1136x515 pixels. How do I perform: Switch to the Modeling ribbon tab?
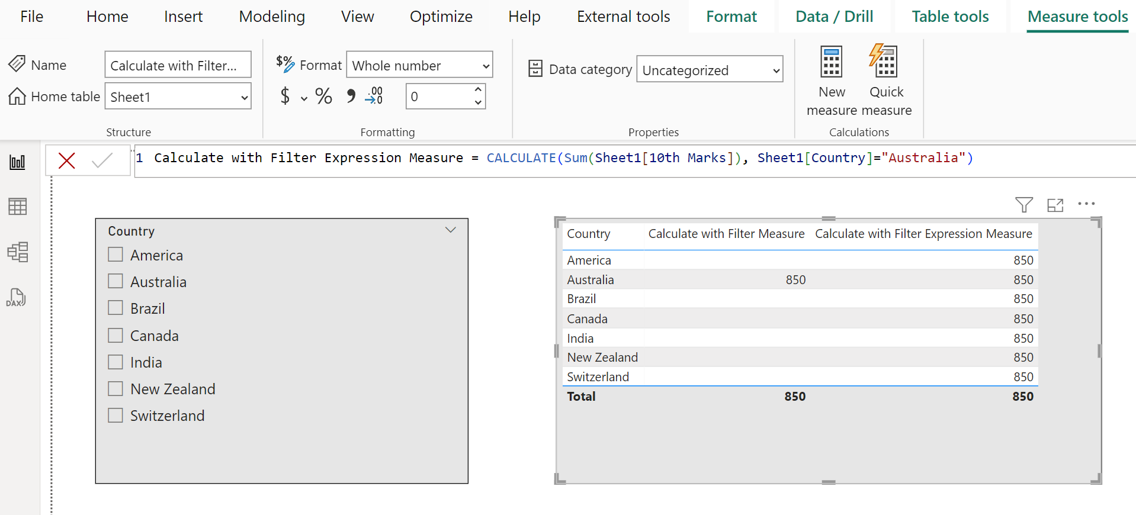272,17
